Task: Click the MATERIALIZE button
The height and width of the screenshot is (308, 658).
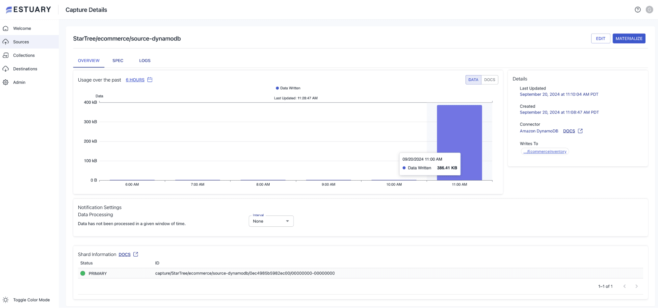Action: [x=629, y=38]
